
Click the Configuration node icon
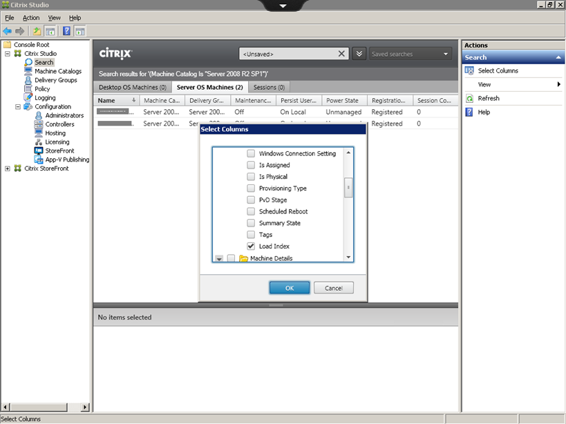(x=28, y=107)
